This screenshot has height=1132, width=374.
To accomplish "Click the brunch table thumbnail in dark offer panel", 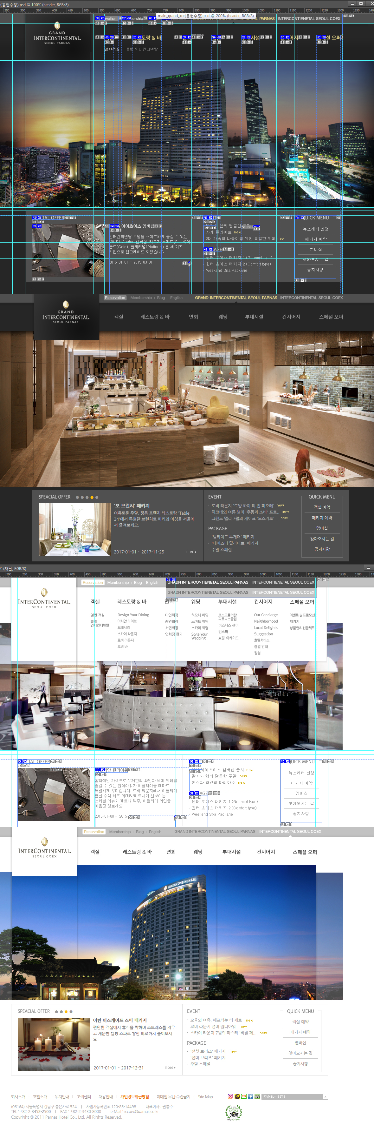I will point(74,530).
